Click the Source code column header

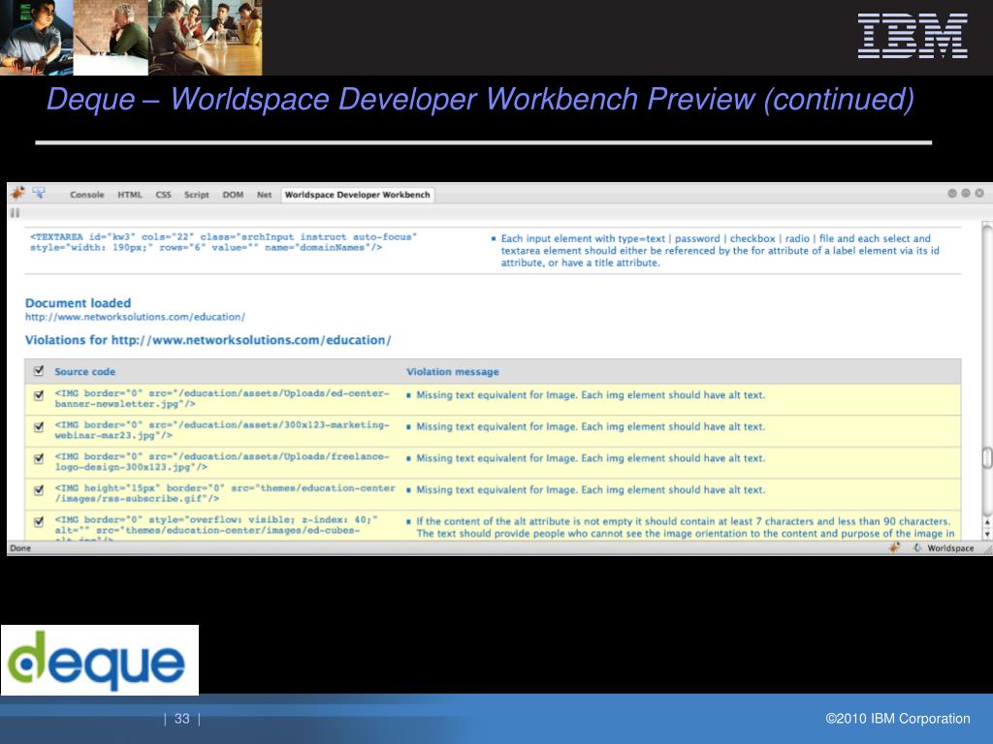pos(85,372)
